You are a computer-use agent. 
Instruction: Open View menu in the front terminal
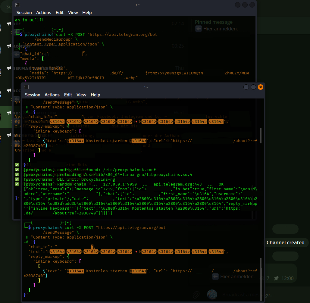[x=81, y=95]
